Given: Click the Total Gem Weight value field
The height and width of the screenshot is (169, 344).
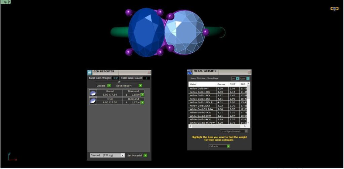Looking at the screenshot, I should pos(116,78).
